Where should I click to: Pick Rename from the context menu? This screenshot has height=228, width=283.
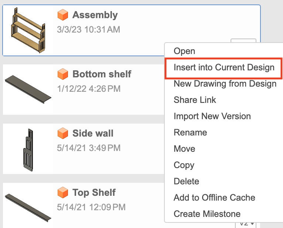(x=190, y=133)
